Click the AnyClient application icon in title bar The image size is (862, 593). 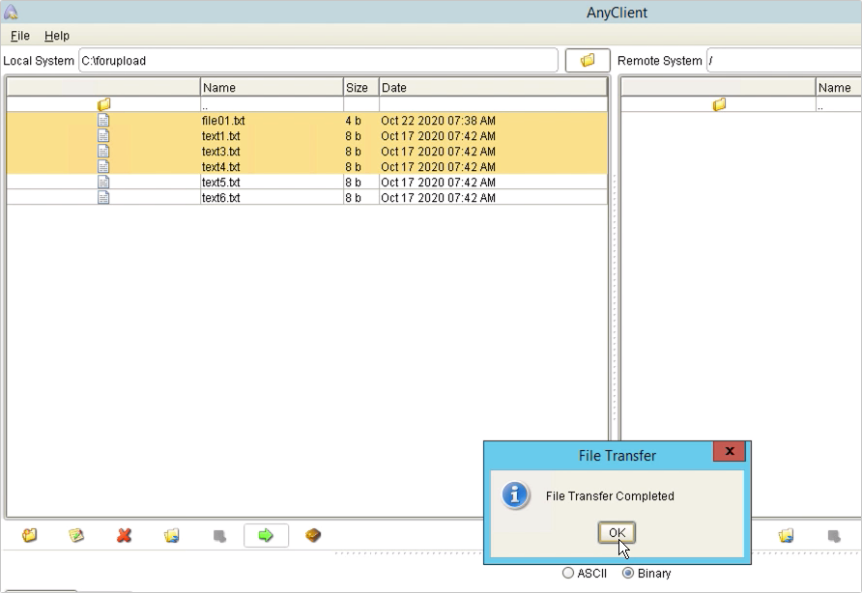tap(12, 12)
